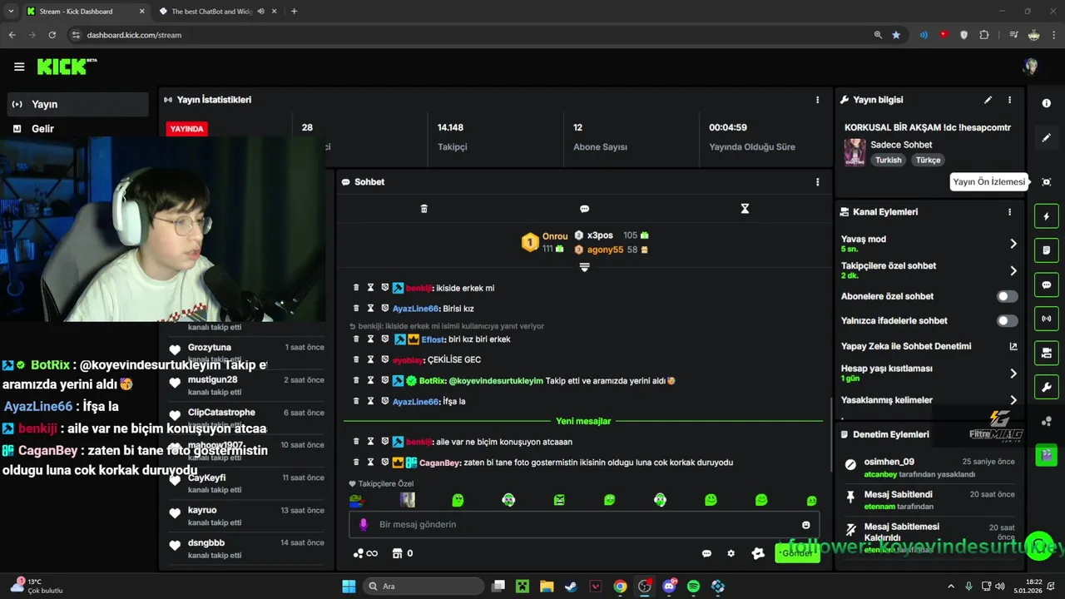The height and width of the screenshot is (599, 1065).
Task: Switch to chat hourglass tab
Action: click(745, 209)
